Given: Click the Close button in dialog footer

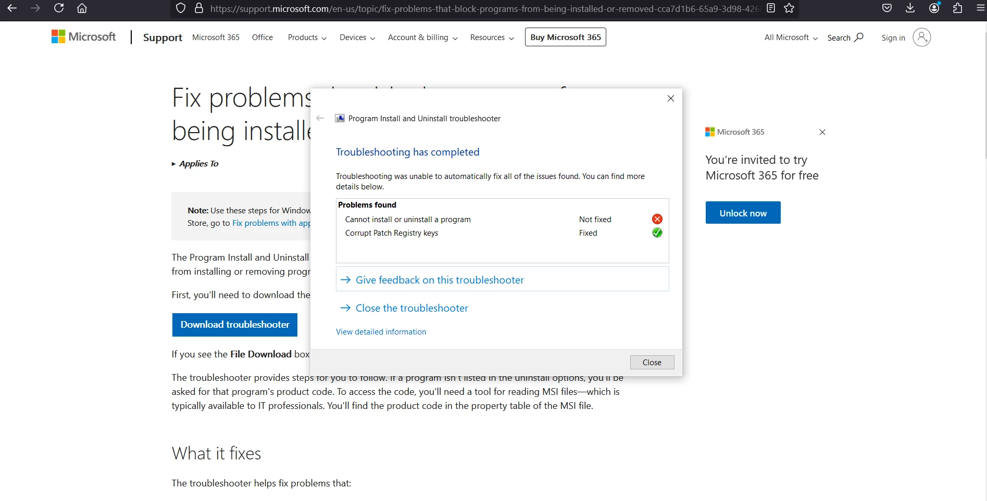Looking at the screenshot, I should [652, 363].
